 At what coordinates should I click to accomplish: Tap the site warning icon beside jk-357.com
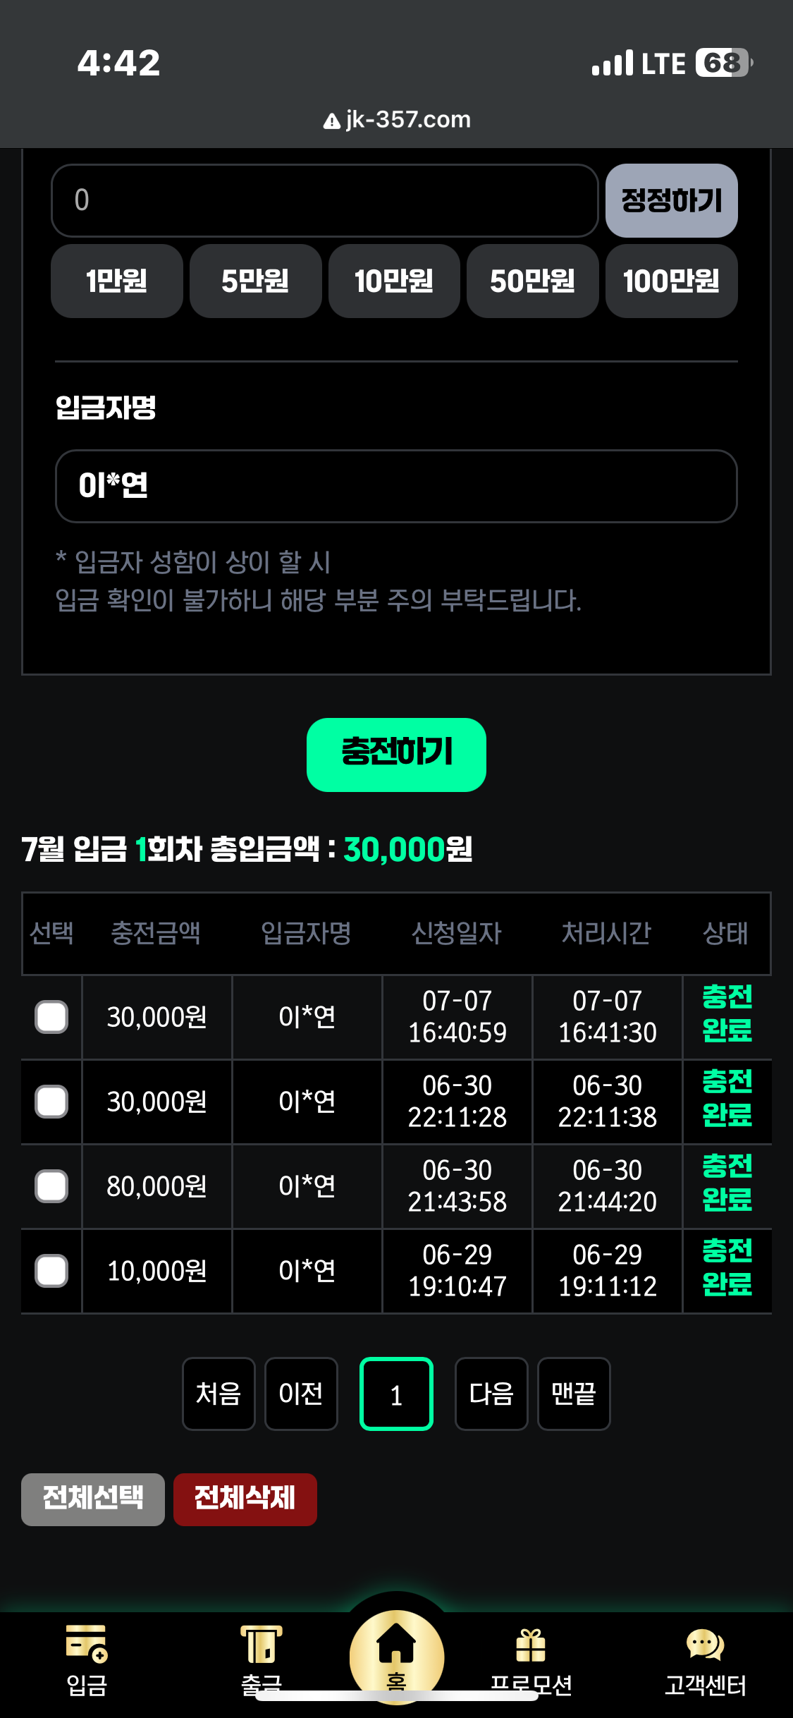(331, 121)
